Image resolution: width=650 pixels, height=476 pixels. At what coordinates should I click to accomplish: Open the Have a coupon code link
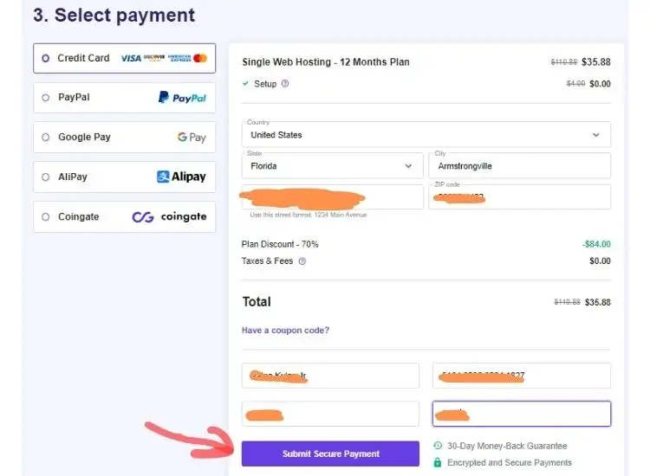click(x=285, y=331)
